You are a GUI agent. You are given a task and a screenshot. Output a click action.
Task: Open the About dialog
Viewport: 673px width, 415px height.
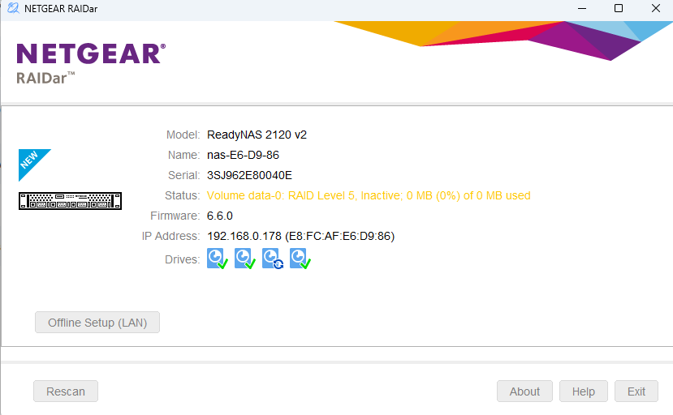524,391
